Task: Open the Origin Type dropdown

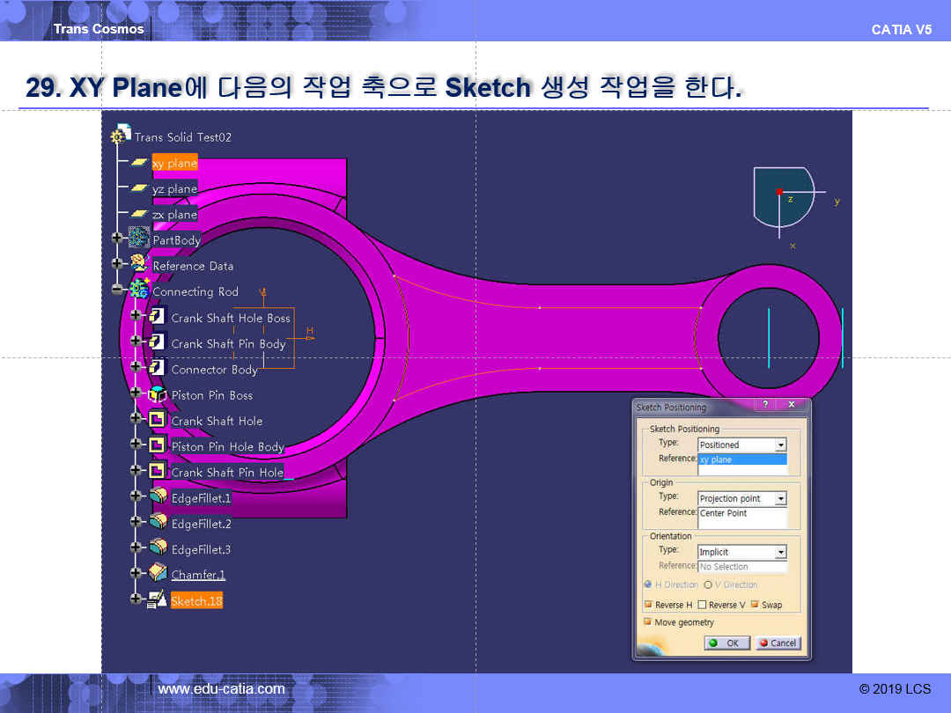Action: 780,499
